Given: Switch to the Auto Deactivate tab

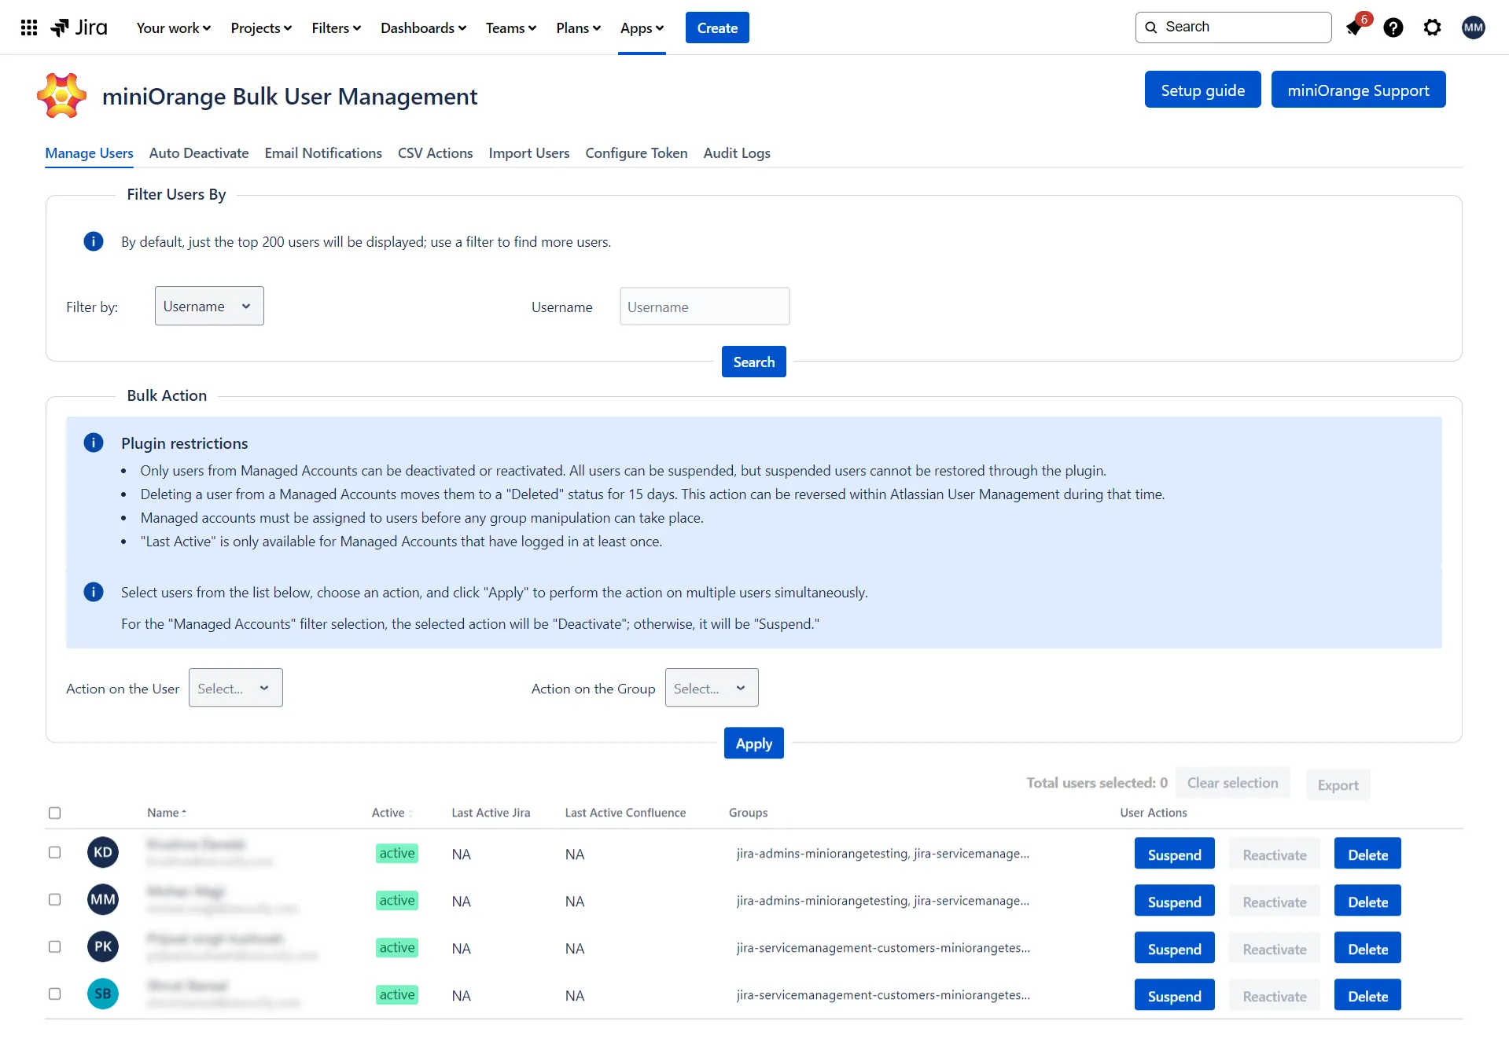Looking at the screenshot, I should coord(199,153).
